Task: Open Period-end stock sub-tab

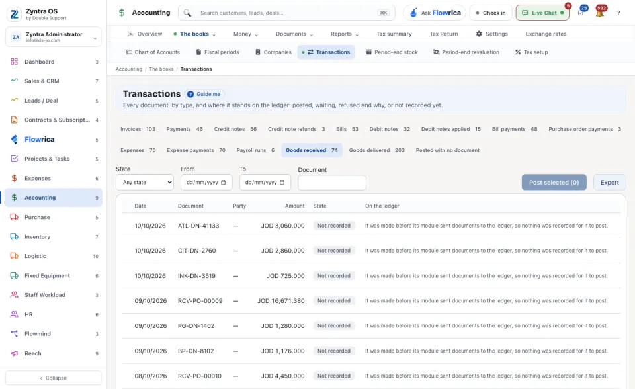Action: click(x=392, y=52)
